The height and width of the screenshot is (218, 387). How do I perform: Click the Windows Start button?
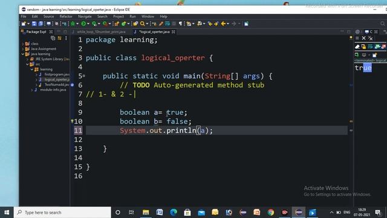pos(7,213)
